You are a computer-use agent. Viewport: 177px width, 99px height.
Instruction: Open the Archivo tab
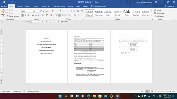tap(4, 6)
